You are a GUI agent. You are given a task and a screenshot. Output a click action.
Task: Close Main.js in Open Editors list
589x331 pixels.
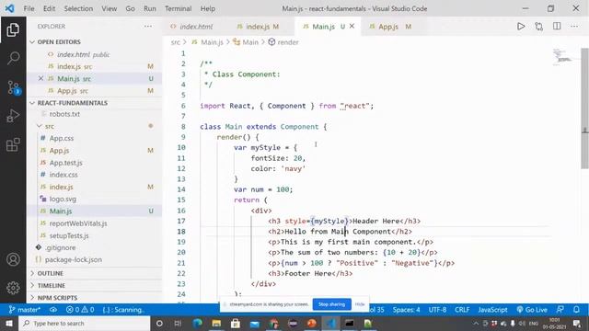pos(40,78)
